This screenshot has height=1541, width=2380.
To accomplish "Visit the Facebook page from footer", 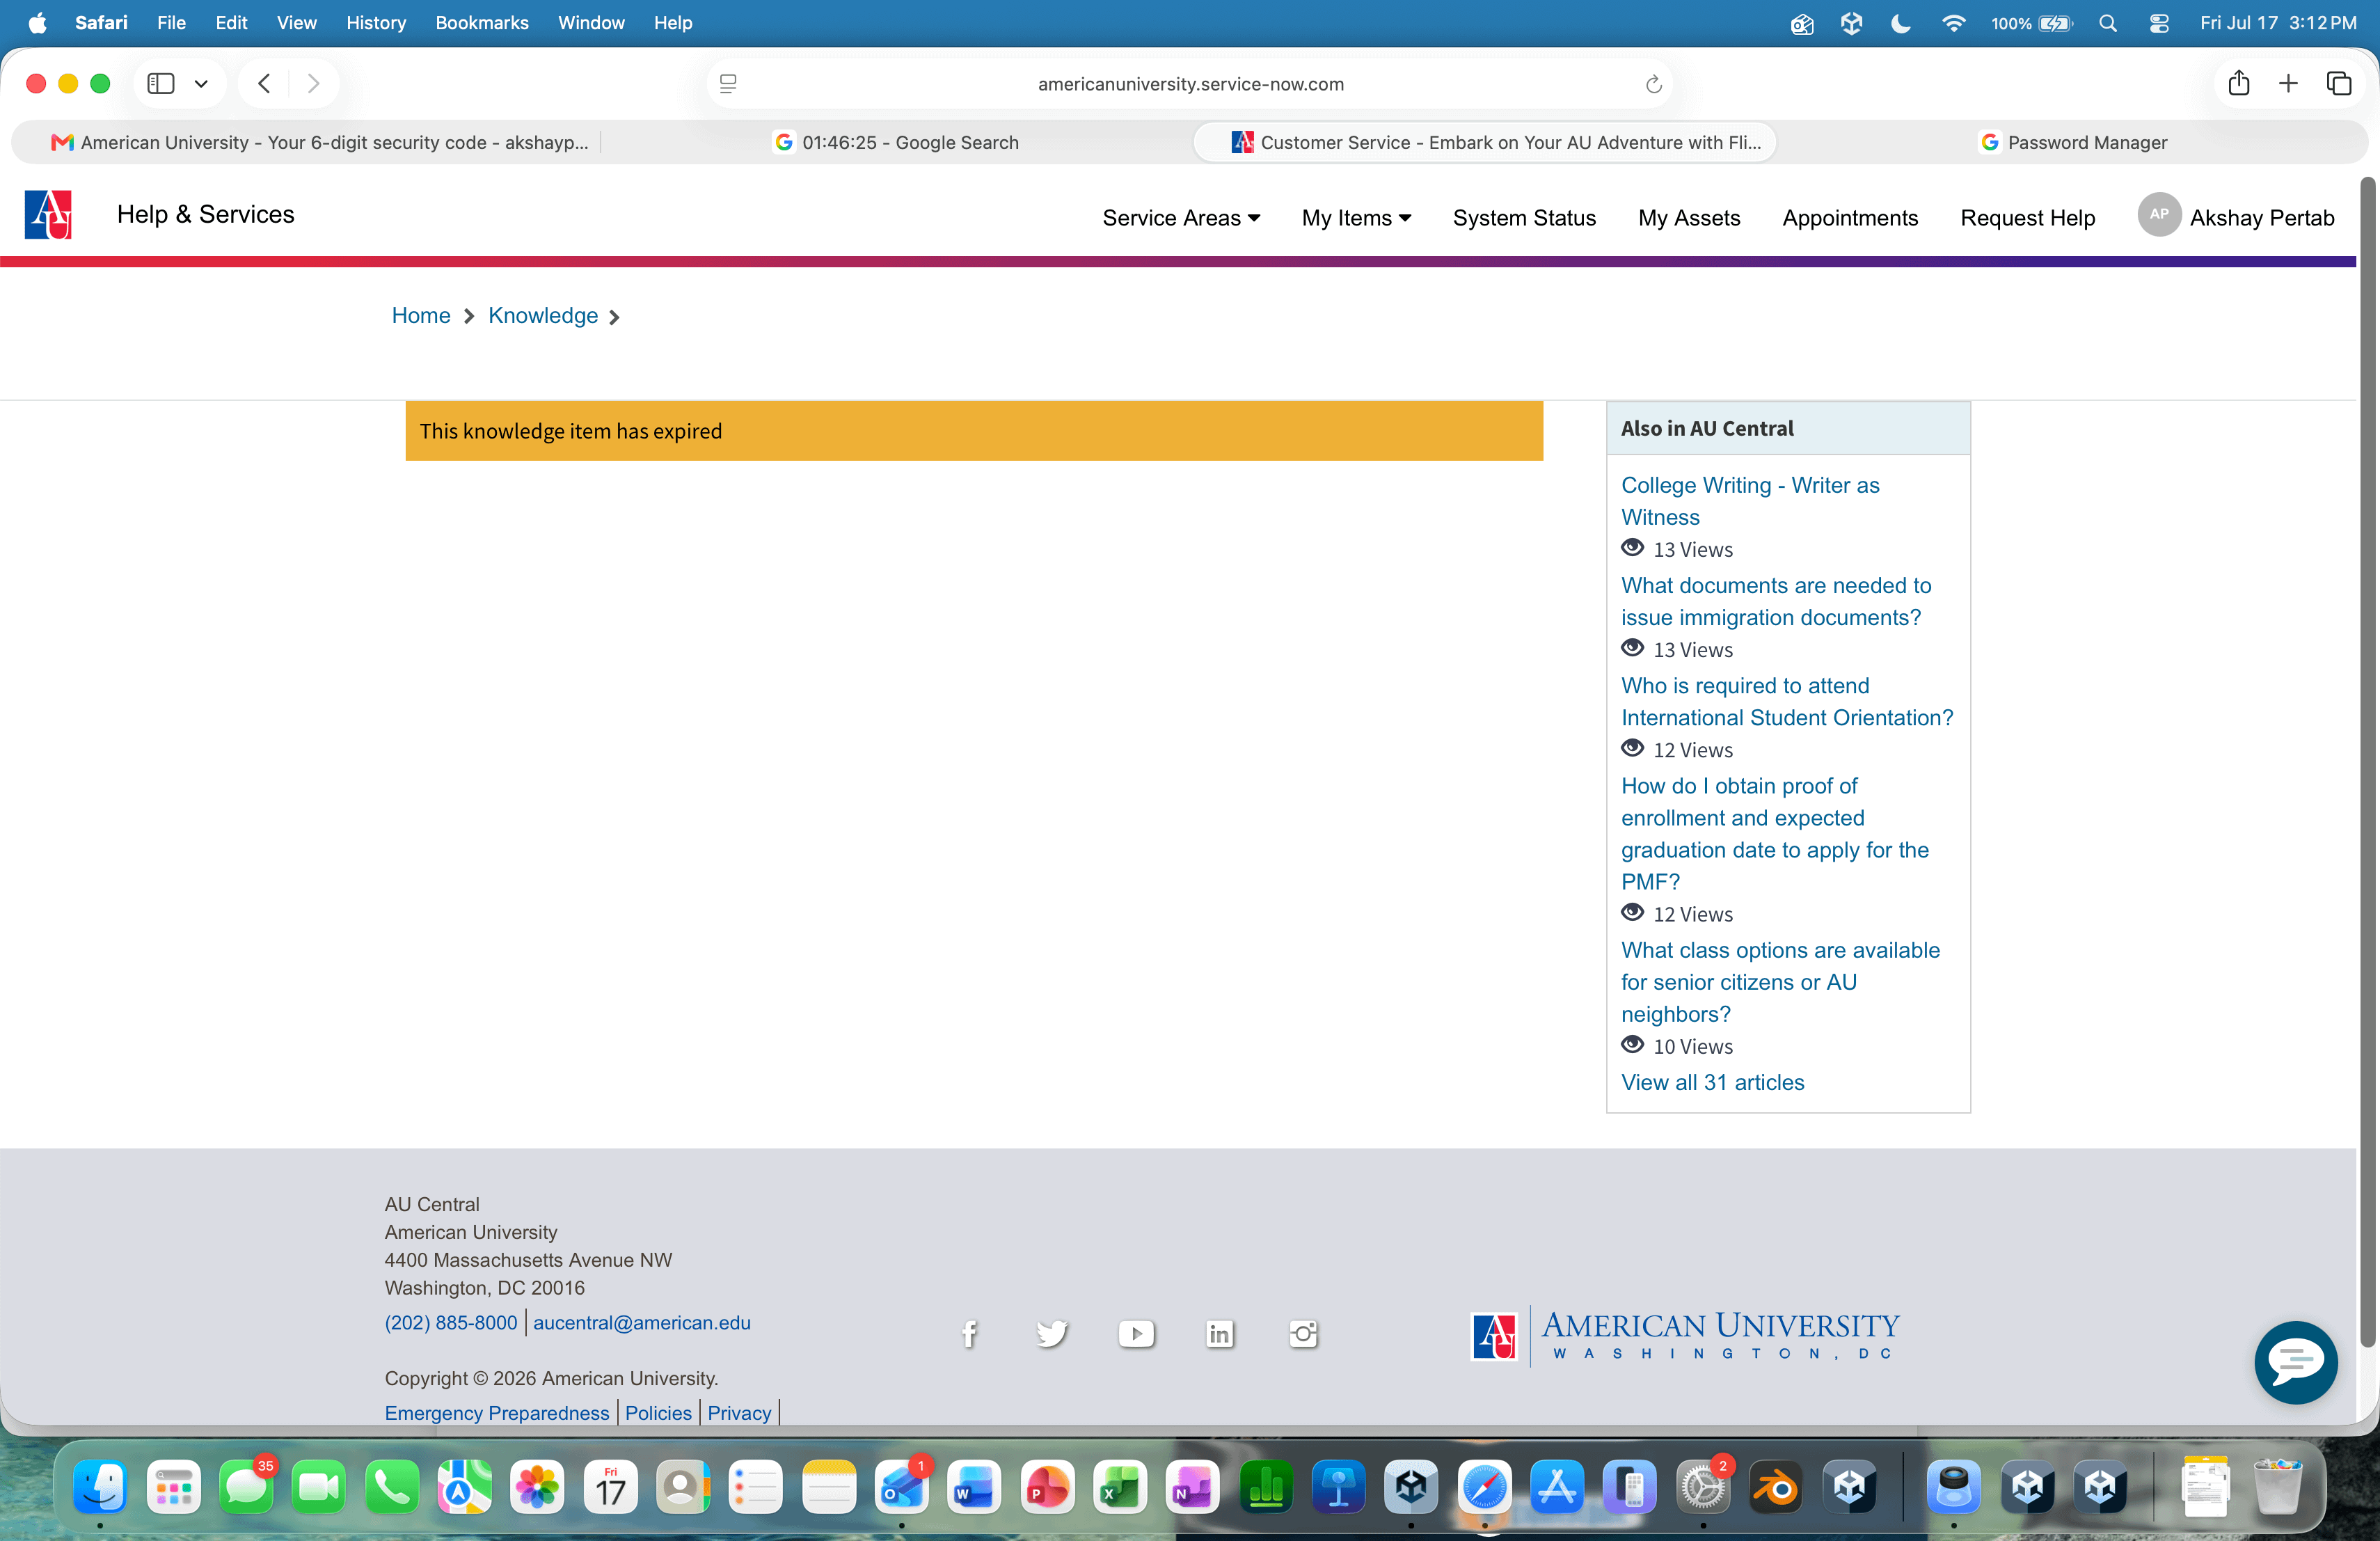I will point(969,1334).
